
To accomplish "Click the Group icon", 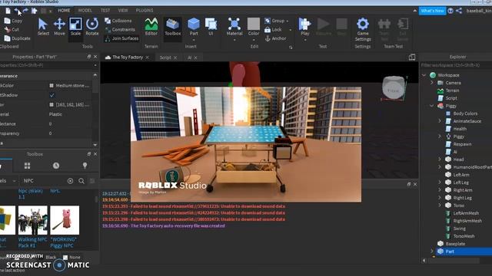I will coord(268,21).
